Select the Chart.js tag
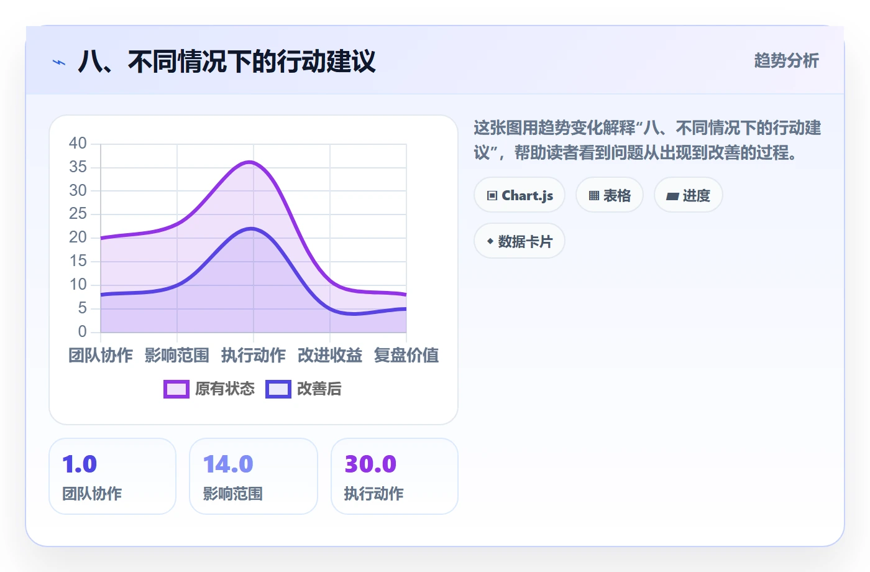The image size is (870, 572). click(520, 195)
